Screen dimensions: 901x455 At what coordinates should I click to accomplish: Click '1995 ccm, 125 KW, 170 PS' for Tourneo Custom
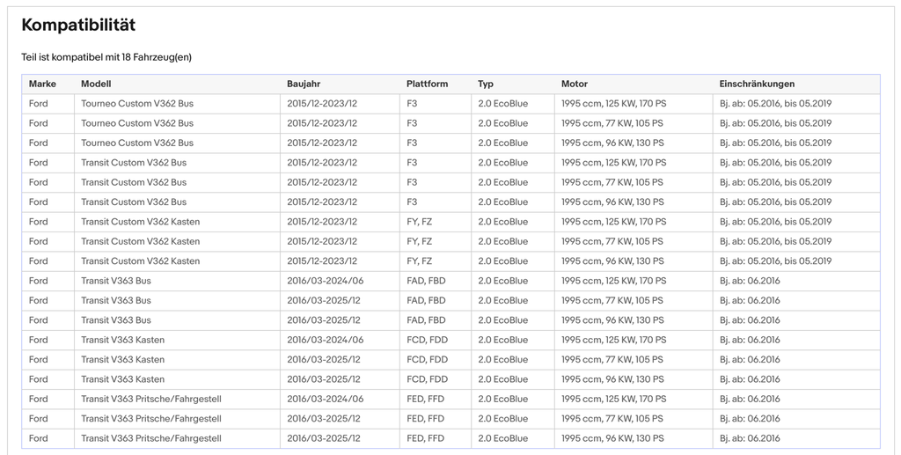pyautogui.click(x=613, y=104)
